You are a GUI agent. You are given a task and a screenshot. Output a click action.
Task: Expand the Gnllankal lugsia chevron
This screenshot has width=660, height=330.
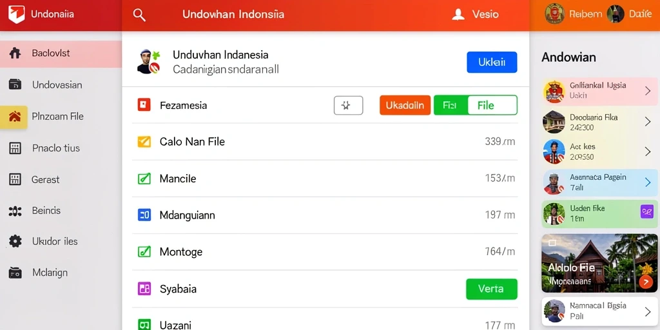point(648,90)
